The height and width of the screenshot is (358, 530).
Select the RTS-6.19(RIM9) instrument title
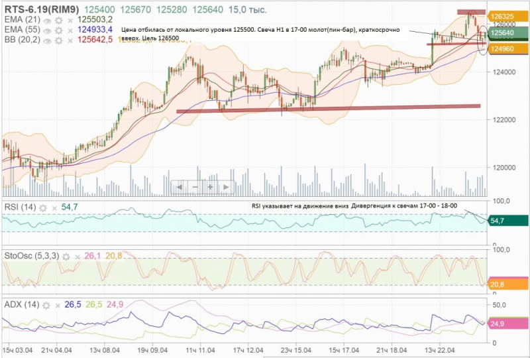(x=41, y=10)
